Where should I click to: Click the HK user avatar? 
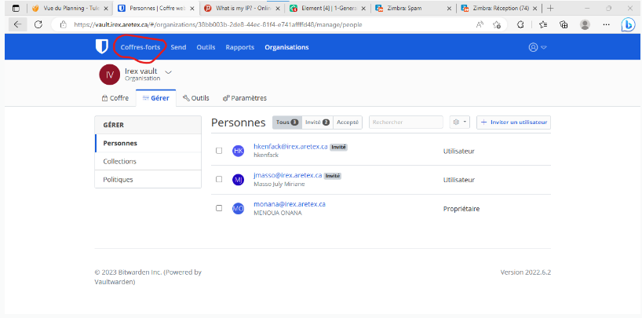239,151
